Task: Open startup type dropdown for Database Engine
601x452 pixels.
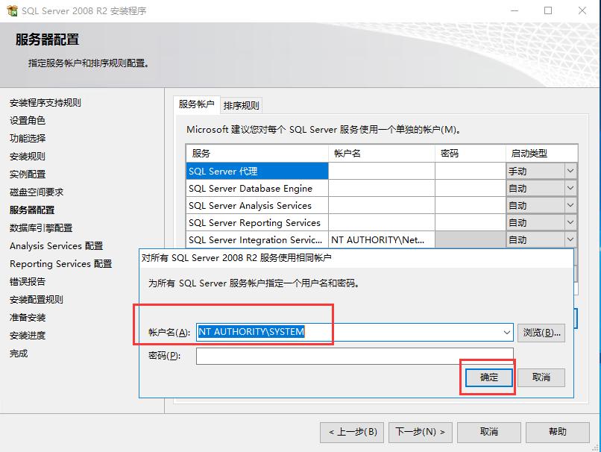Action: click(569, 188)
